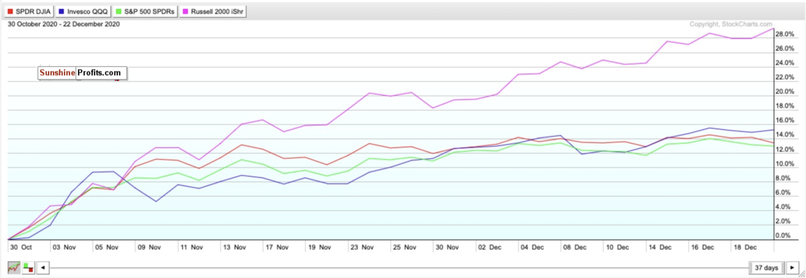The height and width of the screenshot is (278, 806).
Task: Step the date range forward with right arrow
Action: (x=792, y=268)
